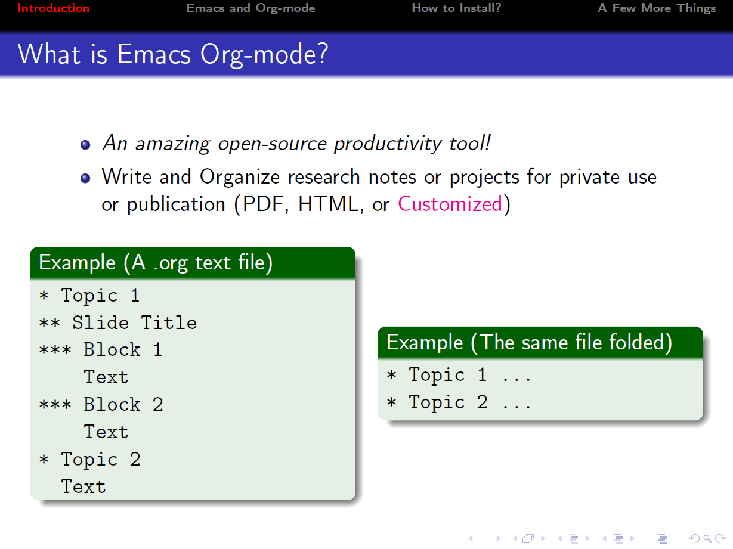Follow the pink Customized link
This screenshot has width=733, height=549.
450,204
